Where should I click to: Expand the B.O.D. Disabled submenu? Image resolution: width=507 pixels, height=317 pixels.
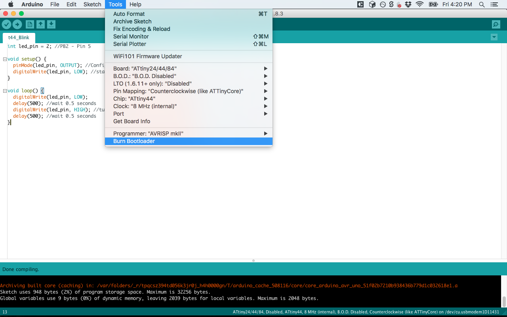coord(189,76)
